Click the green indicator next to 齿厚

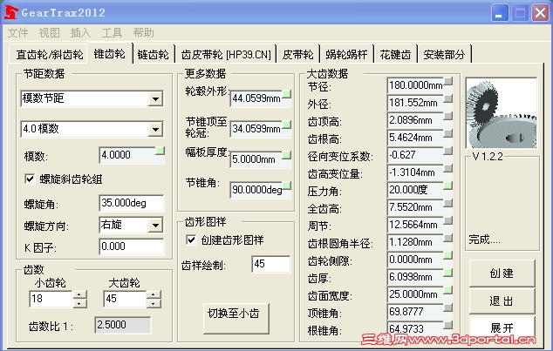(448, 273)
